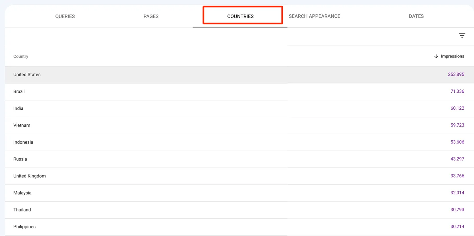Switch to the Pages tab
474x236 pixels.
[151, 16]
